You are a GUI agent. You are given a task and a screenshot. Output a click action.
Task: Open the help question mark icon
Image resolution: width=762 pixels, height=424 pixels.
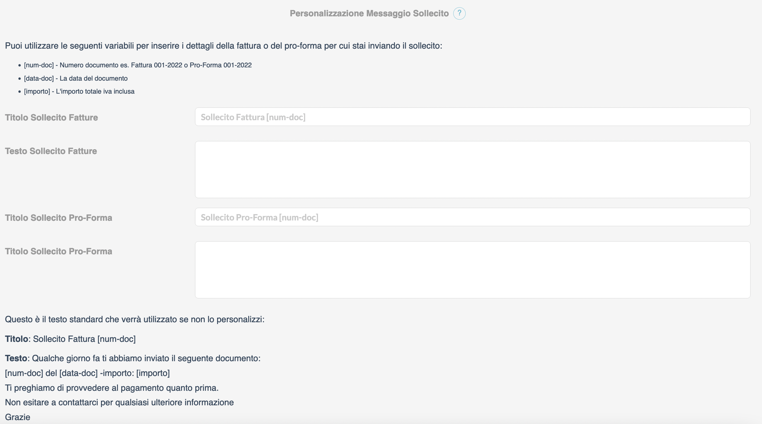click(x=459, y=13)
